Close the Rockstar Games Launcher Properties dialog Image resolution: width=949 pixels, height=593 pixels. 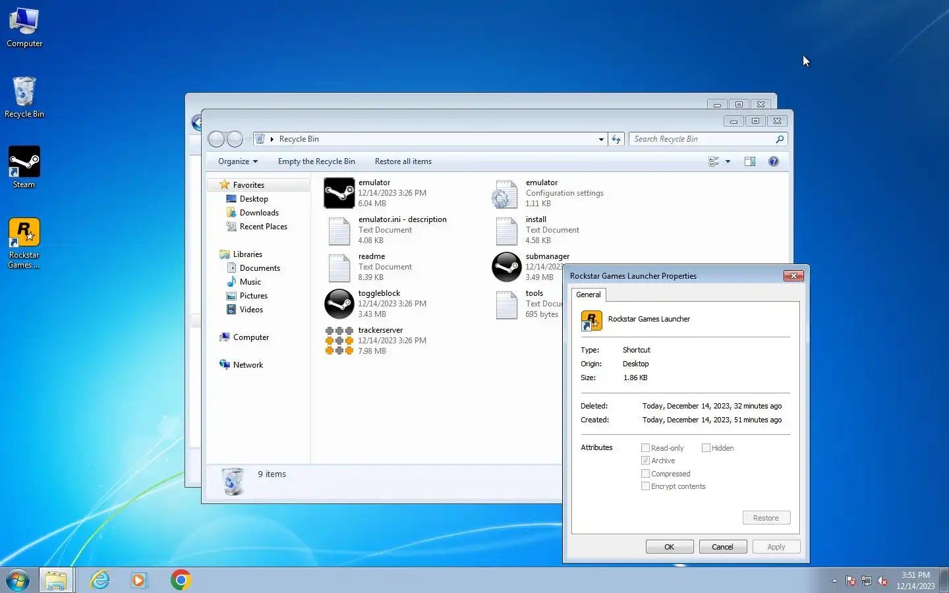coord(793,275)
